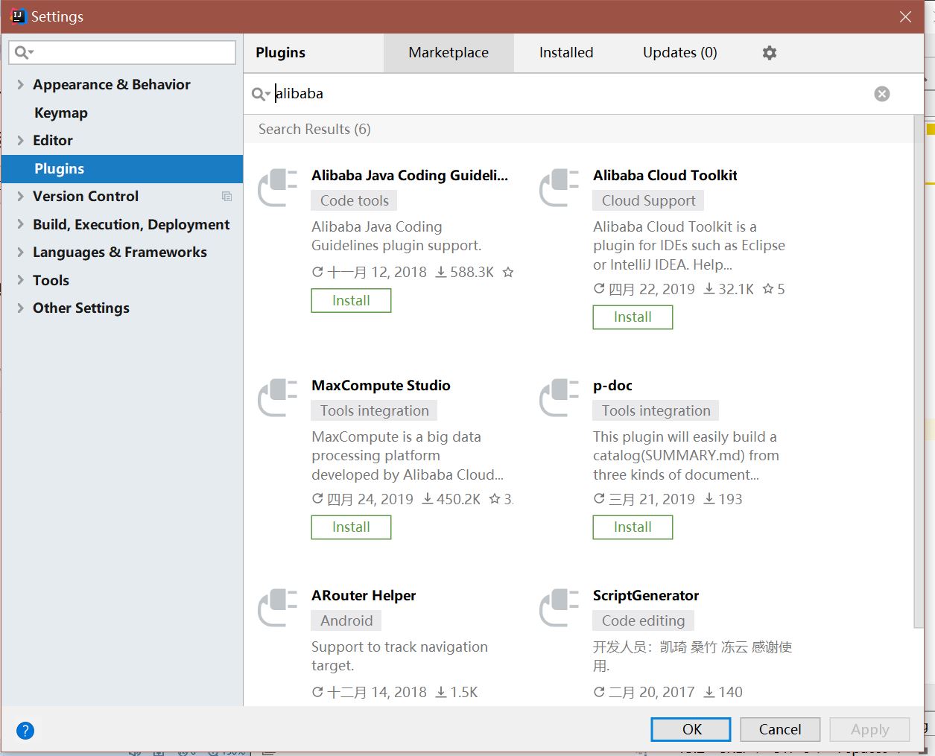The image size is (935, 756).
Task: Click IntelliJ logo in Settings title bar
Action: [18, 16]
